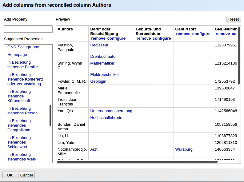Select In Beziehung stehende Körperschaft property
The image size is (244, 182).
click(x=19, y=96)
